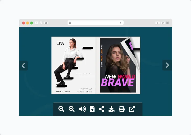Screen dimensions: 191x135
Task: Click the browser forward button
Action: 41,23
